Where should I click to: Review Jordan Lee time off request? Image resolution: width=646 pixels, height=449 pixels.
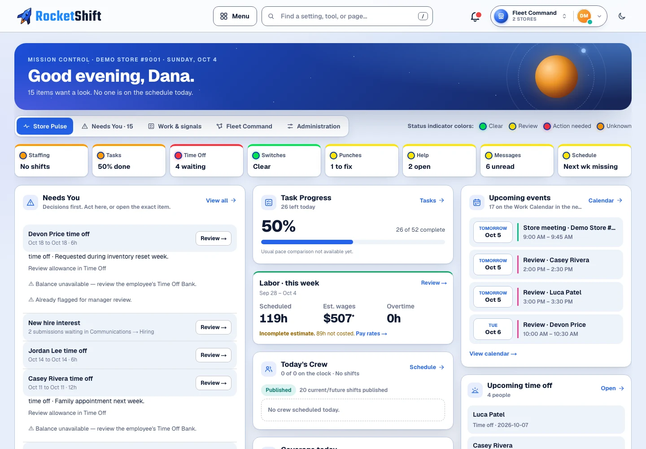pos(214,355)
